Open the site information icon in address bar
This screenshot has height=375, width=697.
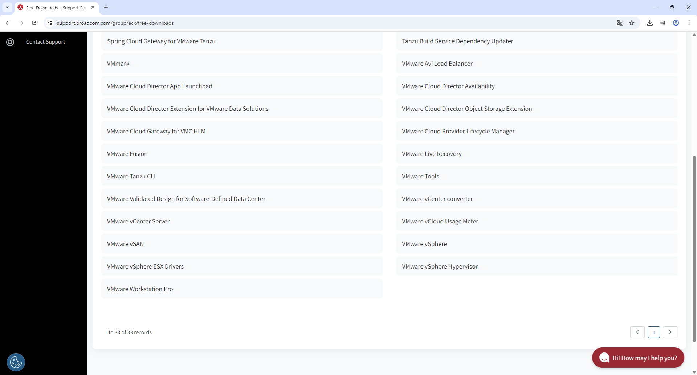coord(50,23)
